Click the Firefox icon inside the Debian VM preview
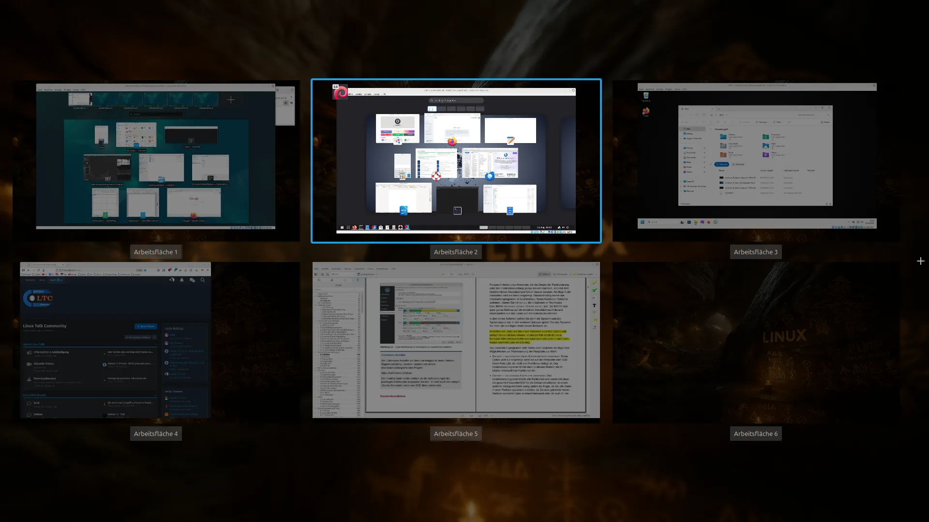The height and width of the screenshot is (522, 929). point(452,142)
